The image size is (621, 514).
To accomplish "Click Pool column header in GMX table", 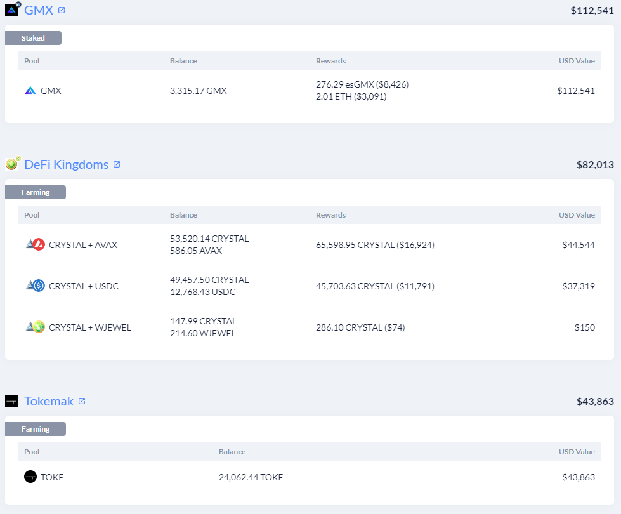I will coord(32,61).
